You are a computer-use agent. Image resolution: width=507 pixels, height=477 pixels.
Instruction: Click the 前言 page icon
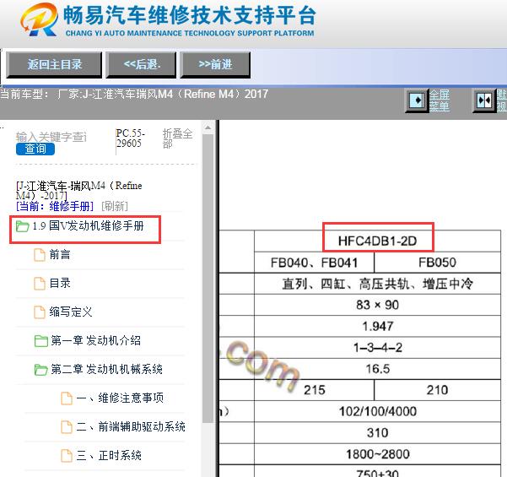click(40, 255)
